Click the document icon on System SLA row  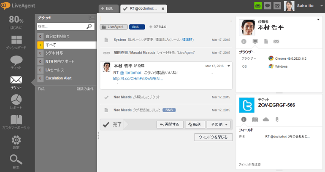coord(106,40)
